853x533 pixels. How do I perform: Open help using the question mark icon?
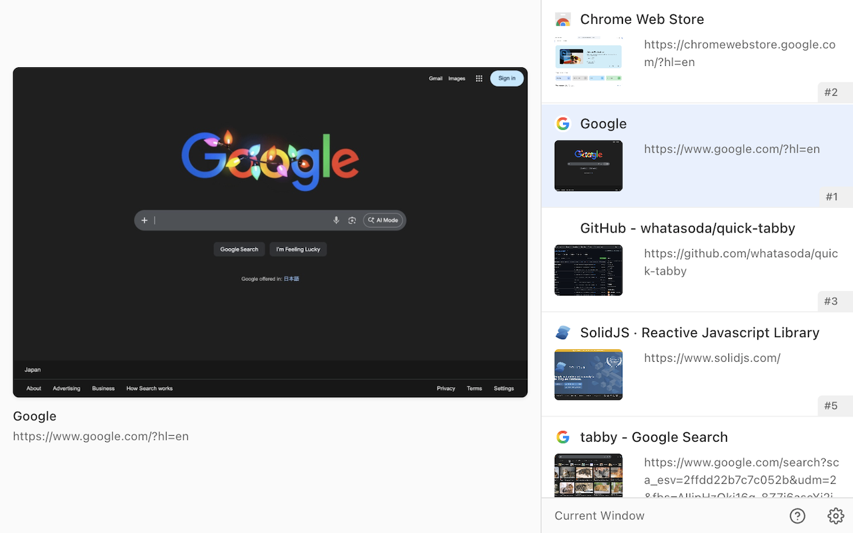tap(797, 516)
